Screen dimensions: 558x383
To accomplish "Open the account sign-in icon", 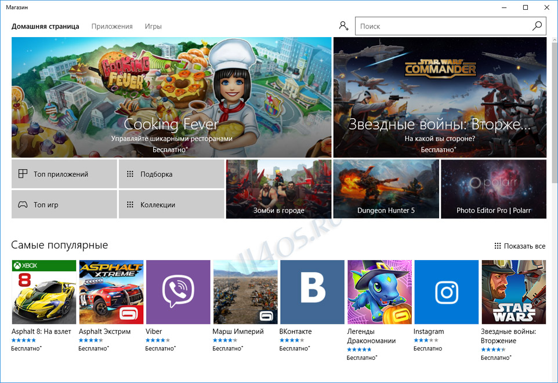I will (x=343, y=26).
